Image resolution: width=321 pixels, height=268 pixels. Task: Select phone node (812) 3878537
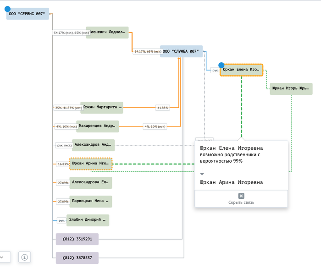pos(77,257)
